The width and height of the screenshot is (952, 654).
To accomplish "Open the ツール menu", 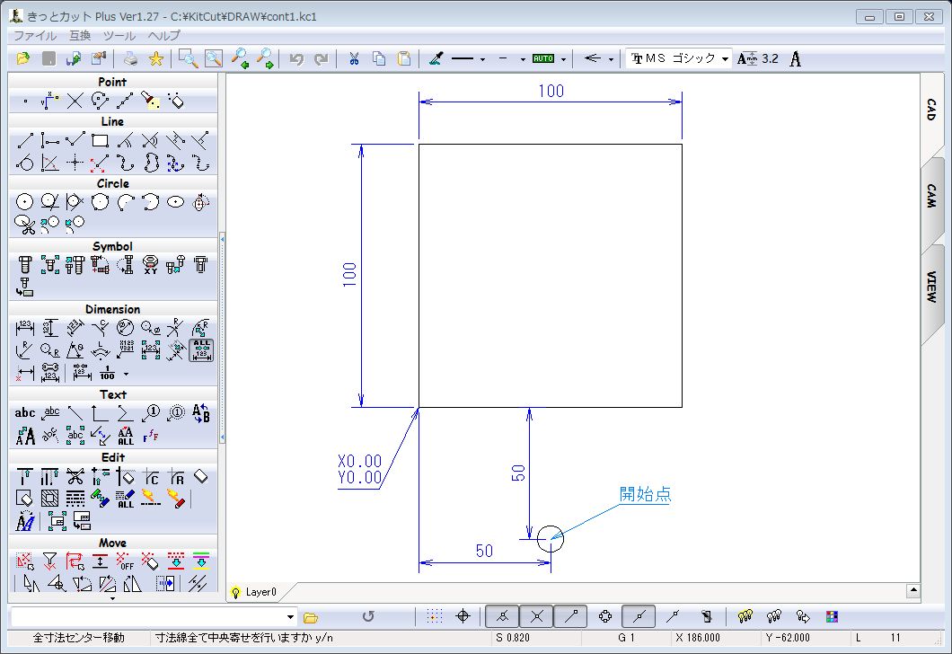I will coord(119,36).
